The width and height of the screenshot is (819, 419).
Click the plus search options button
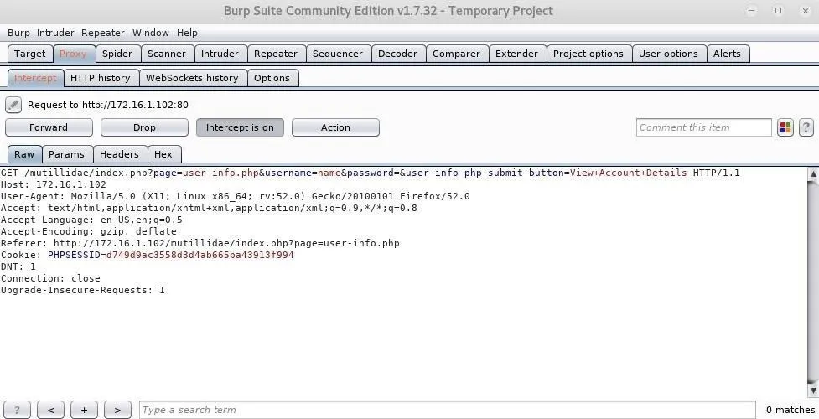84,410
